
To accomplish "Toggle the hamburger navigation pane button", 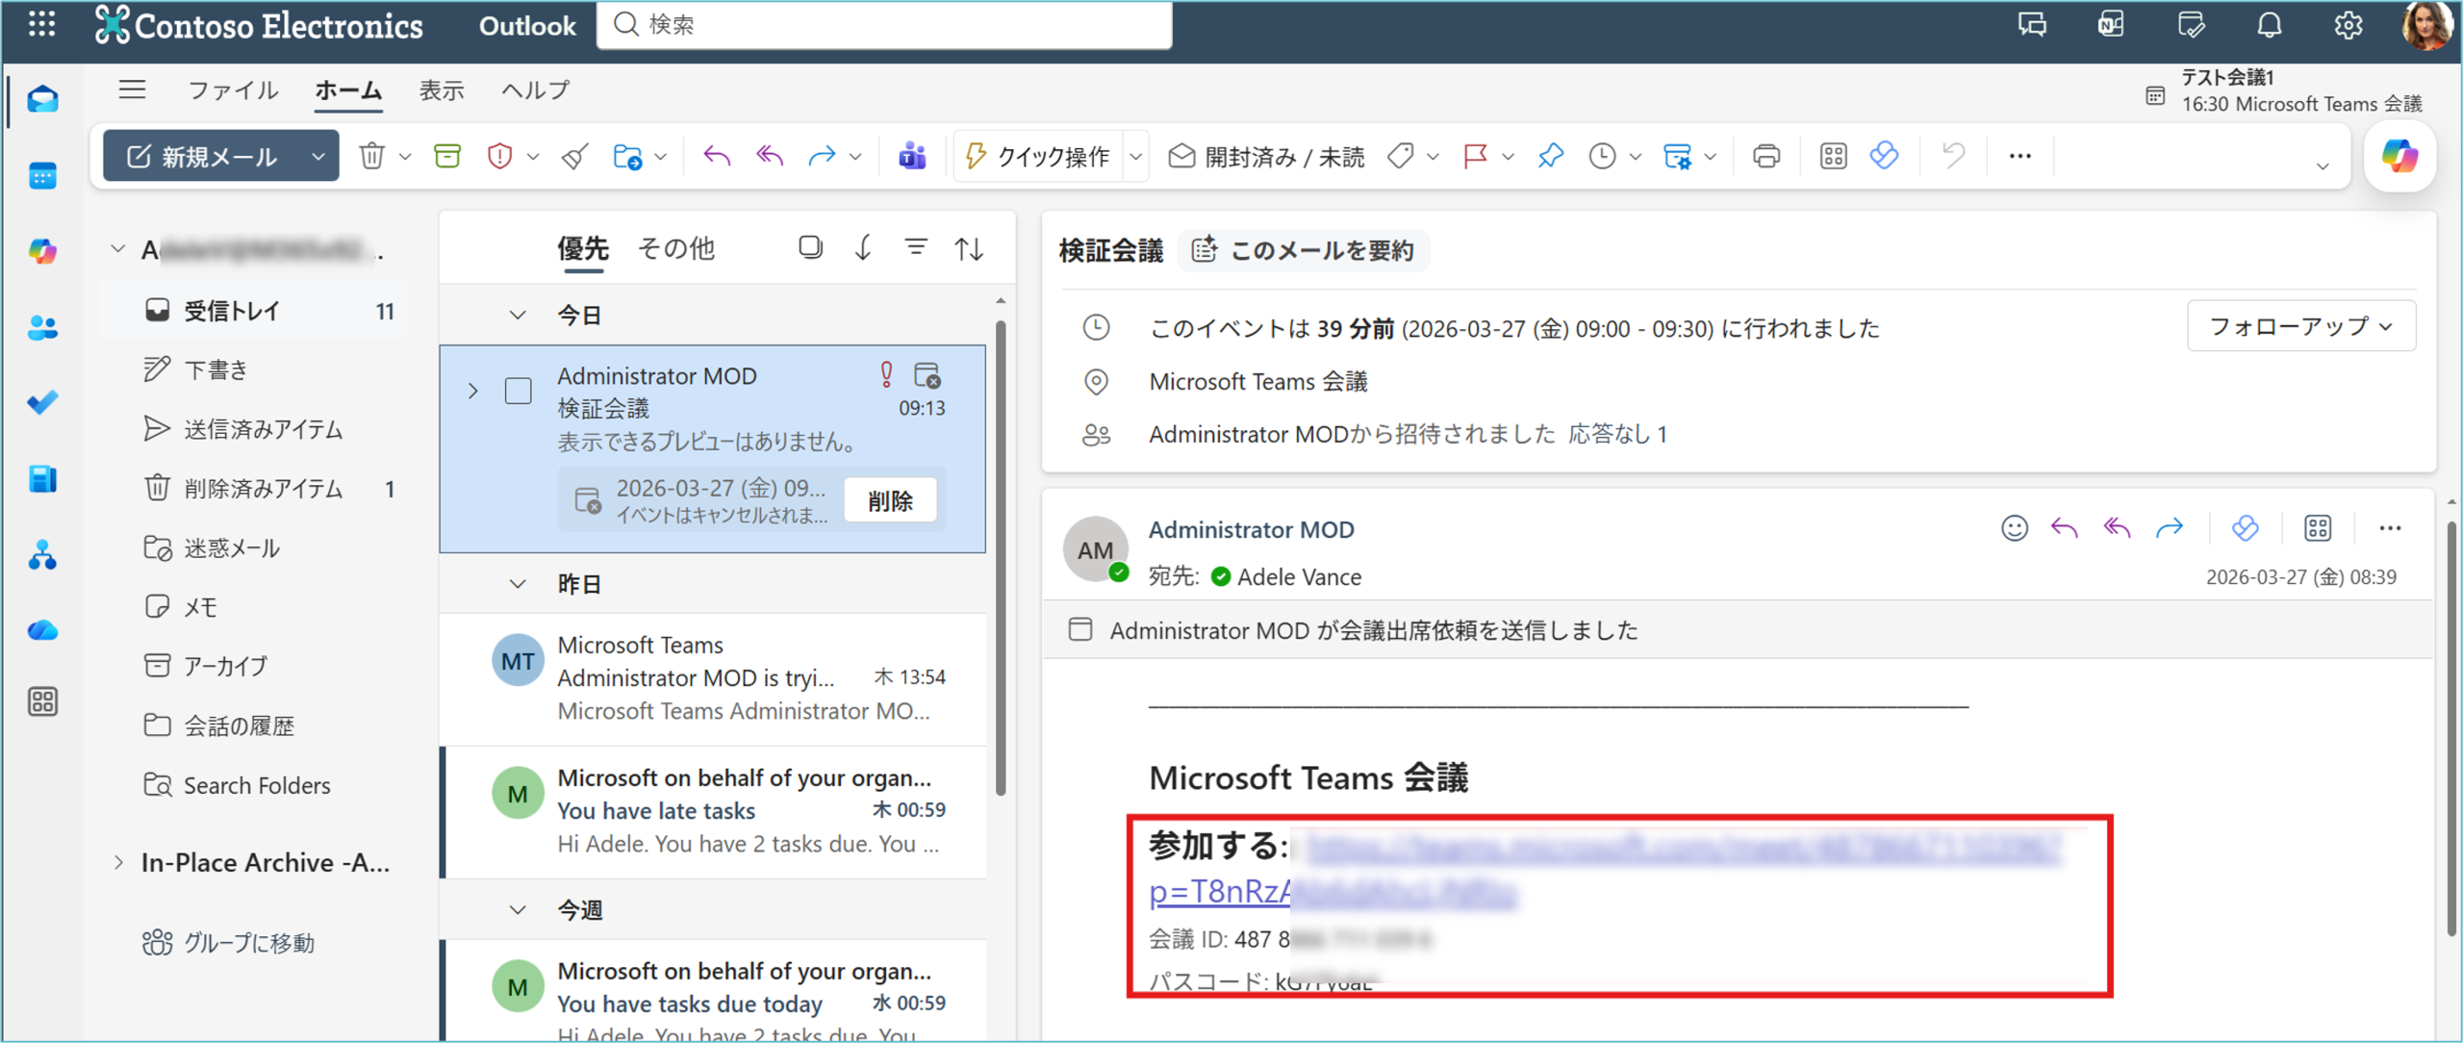I will point(132,90).
